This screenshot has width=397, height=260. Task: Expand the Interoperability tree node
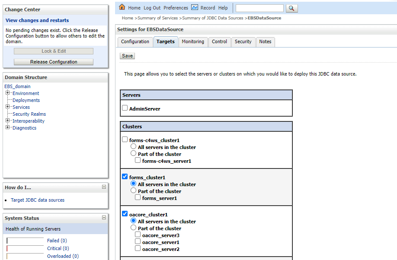(x=8, y=120)
